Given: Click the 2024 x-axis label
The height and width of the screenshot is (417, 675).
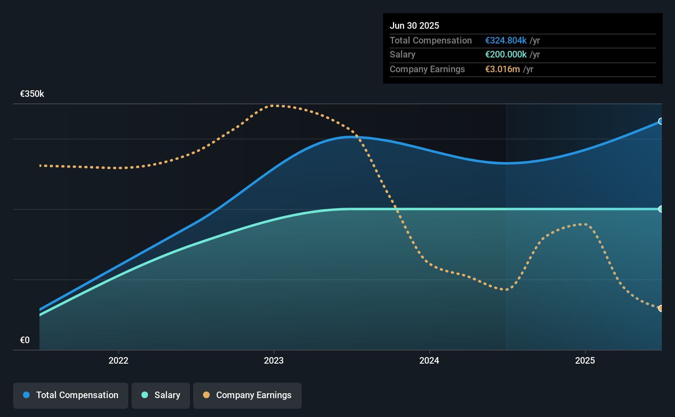Looking at the screenshot, I should (x=429, y=360).
